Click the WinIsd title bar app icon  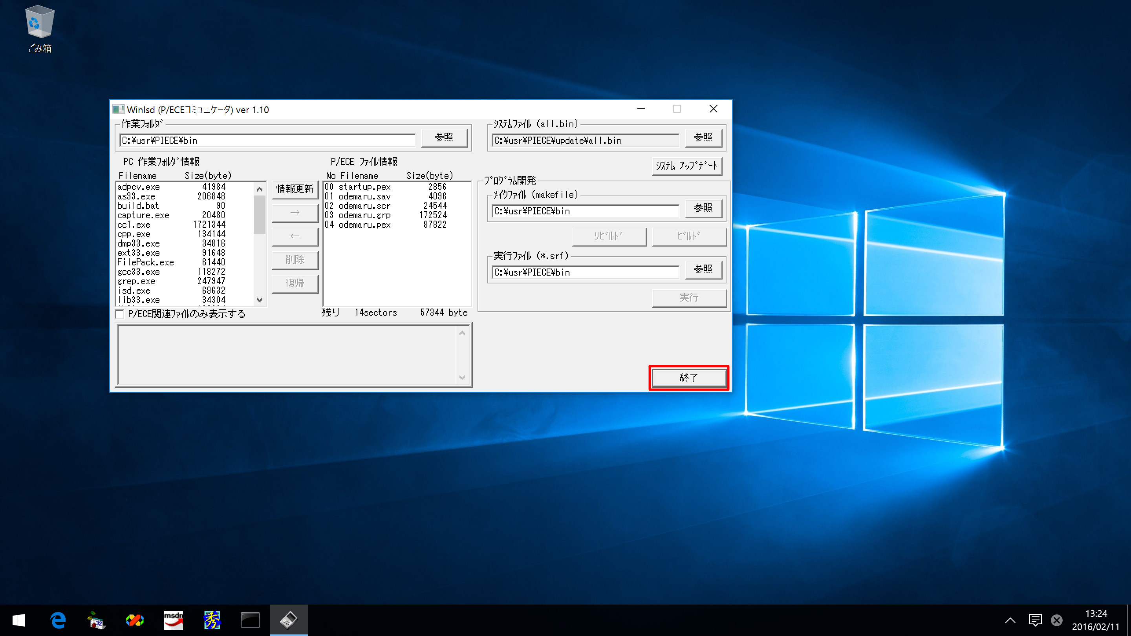click(118, 109)
